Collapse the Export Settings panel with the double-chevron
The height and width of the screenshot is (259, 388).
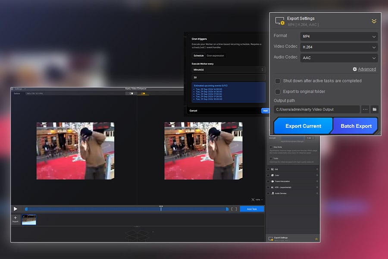(x=374, y=21)
